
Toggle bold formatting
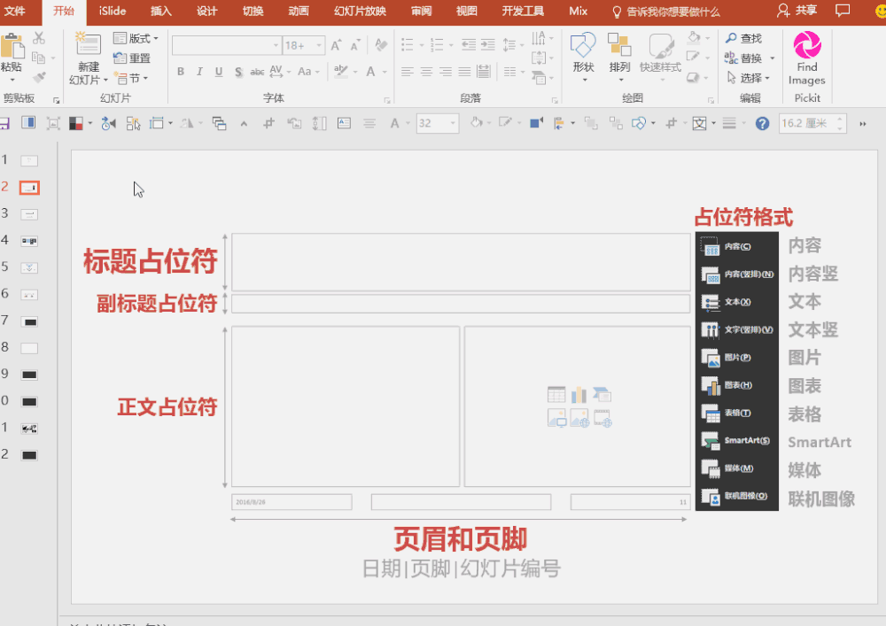(181, 72)
